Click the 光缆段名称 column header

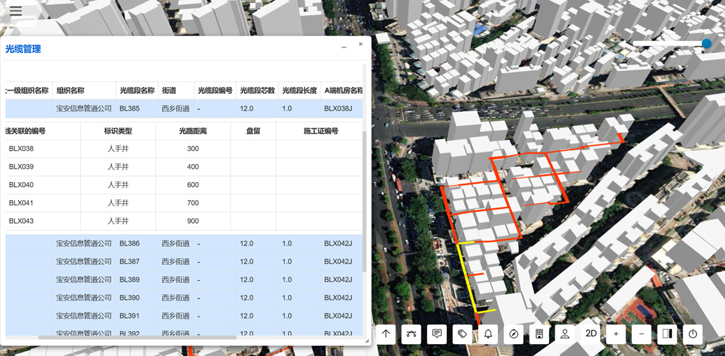tap(137, 90)
